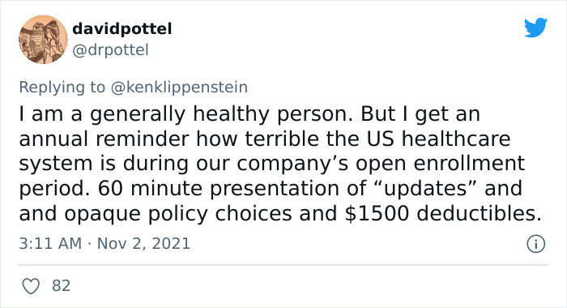Screen dimensions: 567x308
Task: Click the "Replying to" label
Action: point(62,88)
